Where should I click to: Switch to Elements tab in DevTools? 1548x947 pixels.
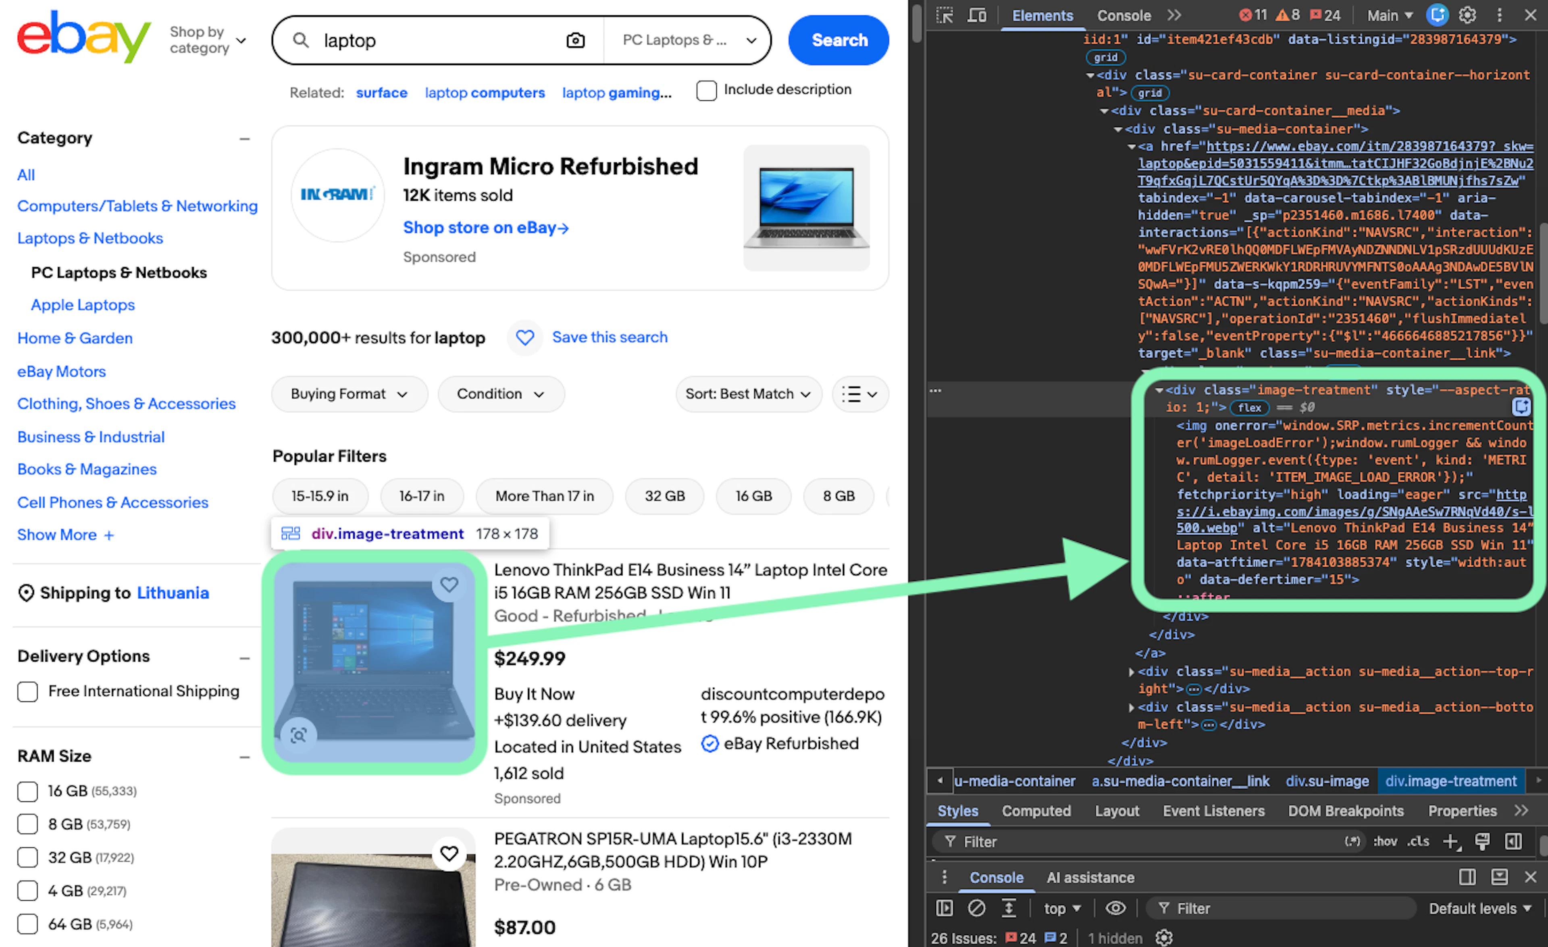tap(1042, 15)
